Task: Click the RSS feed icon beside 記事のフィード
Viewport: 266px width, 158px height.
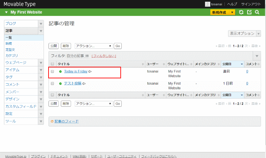Action: click(52, 121)
